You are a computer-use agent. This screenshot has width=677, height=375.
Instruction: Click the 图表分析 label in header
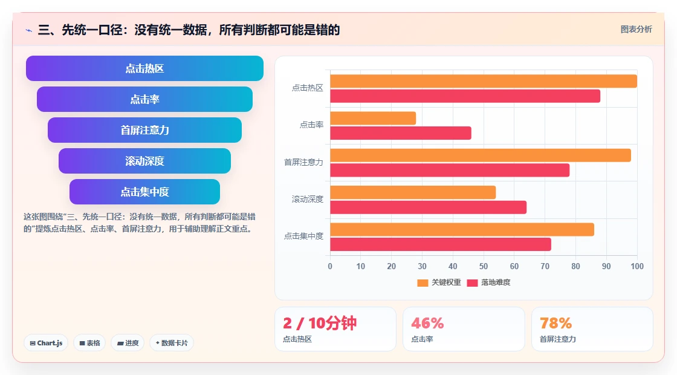(x=636, y=30)
